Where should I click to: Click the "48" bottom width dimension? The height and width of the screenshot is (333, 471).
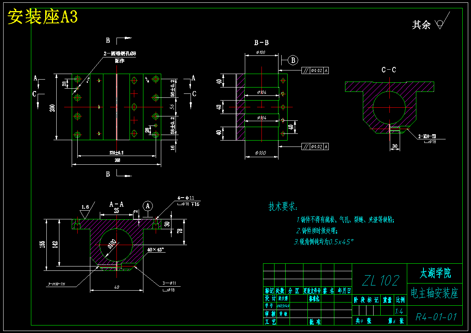[117, 287]
